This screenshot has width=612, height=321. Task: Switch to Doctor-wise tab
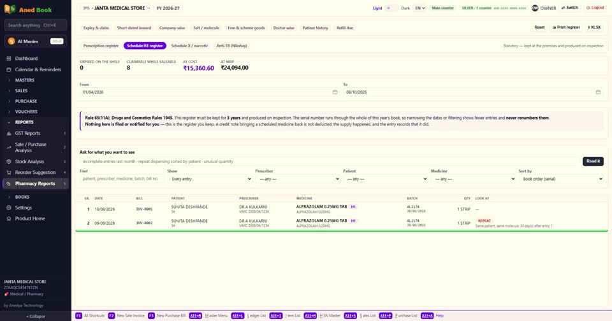284,27
